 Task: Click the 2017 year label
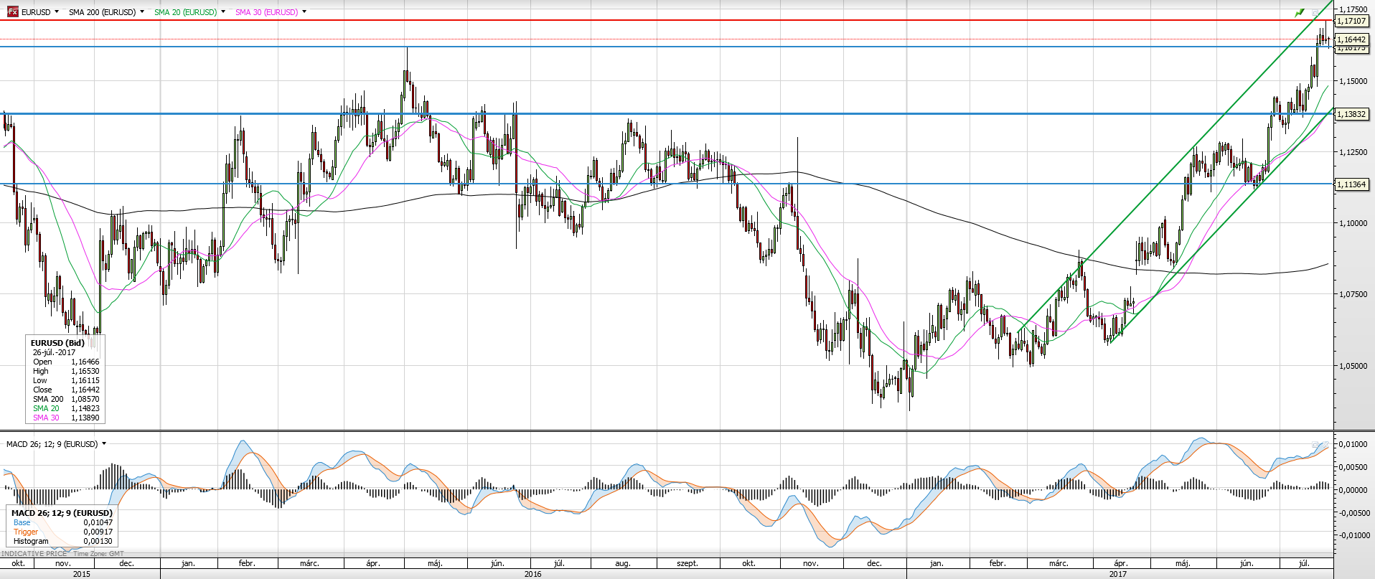(x=1117, y=574)
